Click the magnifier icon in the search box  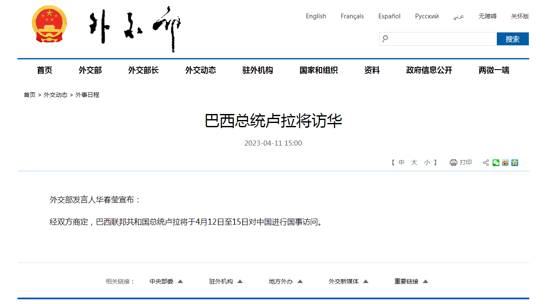[x=385, y=38]
